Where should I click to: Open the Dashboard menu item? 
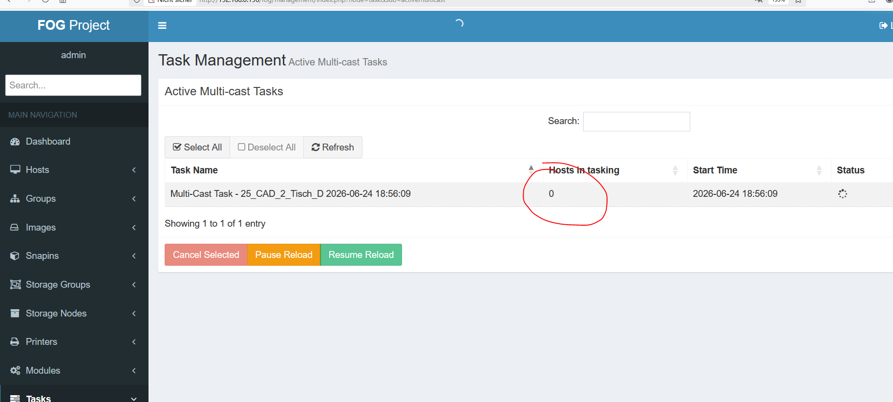(x=74, y=142)
